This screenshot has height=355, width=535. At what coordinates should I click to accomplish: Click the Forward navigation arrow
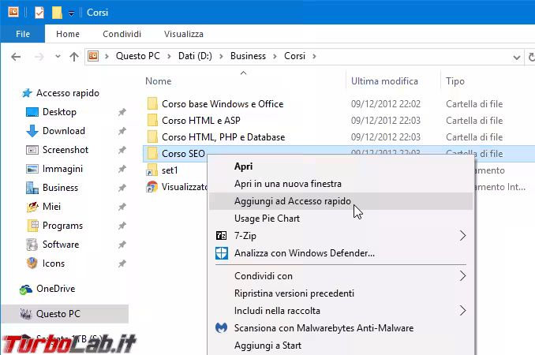coord(39,57)
